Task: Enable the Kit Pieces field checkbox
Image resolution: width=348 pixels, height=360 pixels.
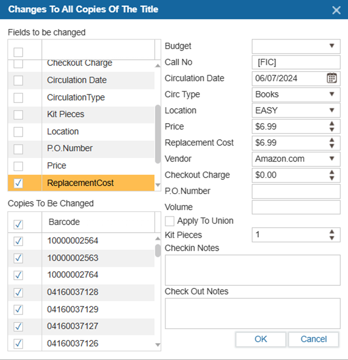Action: (18, 115)
